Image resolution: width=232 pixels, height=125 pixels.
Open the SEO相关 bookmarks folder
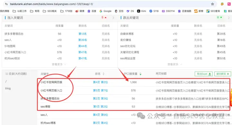[x=50, y=11]
